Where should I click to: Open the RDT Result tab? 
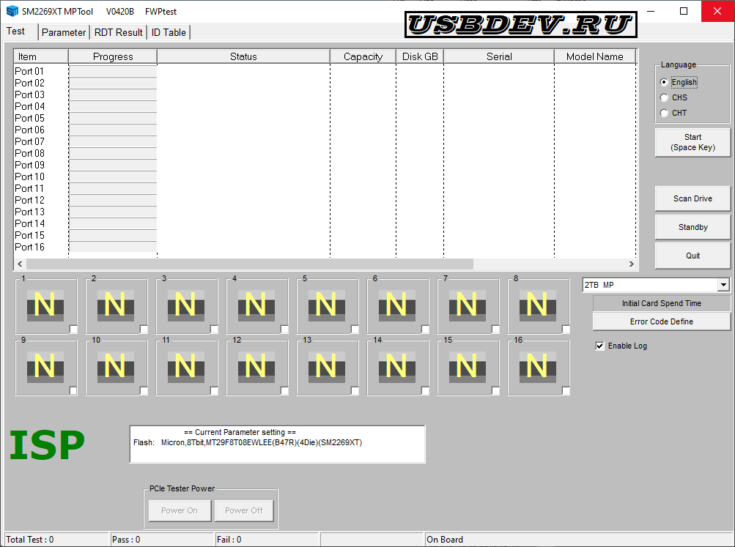(118, 32)
